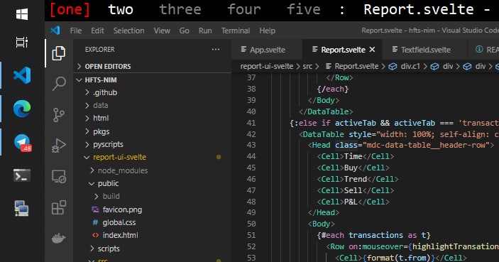Open Telegram from the taskbar
Image resolution: width=499 pixels, height=262 pixels.
point(22,143)
